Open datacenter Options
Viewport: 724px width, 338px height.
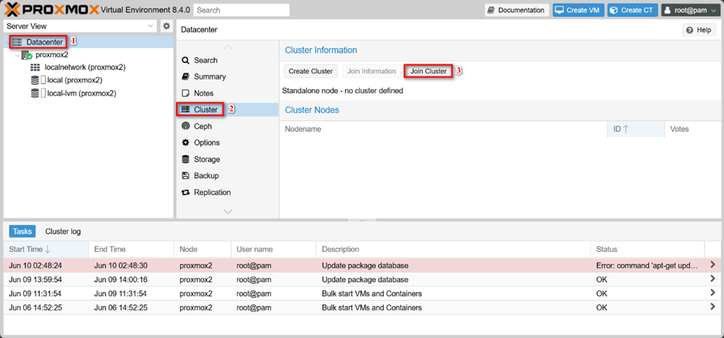pyautogui.click(x=206, y=143)
